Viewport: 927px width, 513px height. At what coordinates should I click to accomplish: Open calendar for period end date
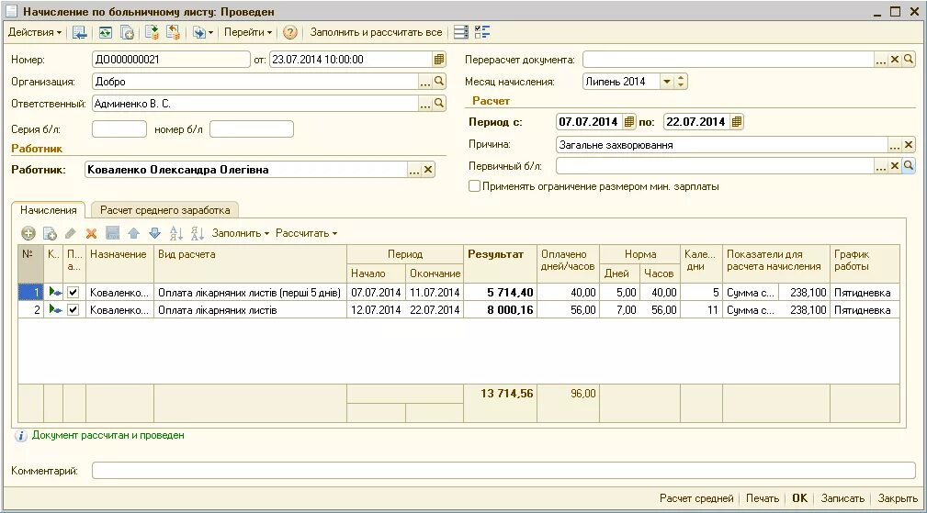click(x=737, y=122)
